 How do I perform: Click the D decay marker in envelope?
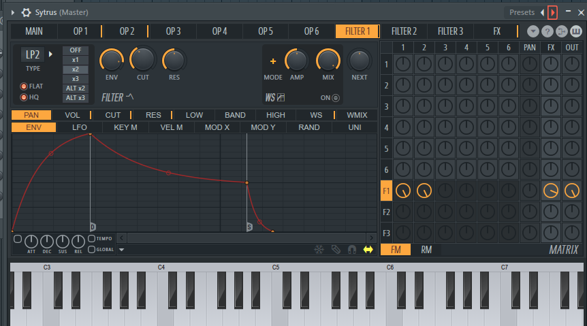coord(93,227)
